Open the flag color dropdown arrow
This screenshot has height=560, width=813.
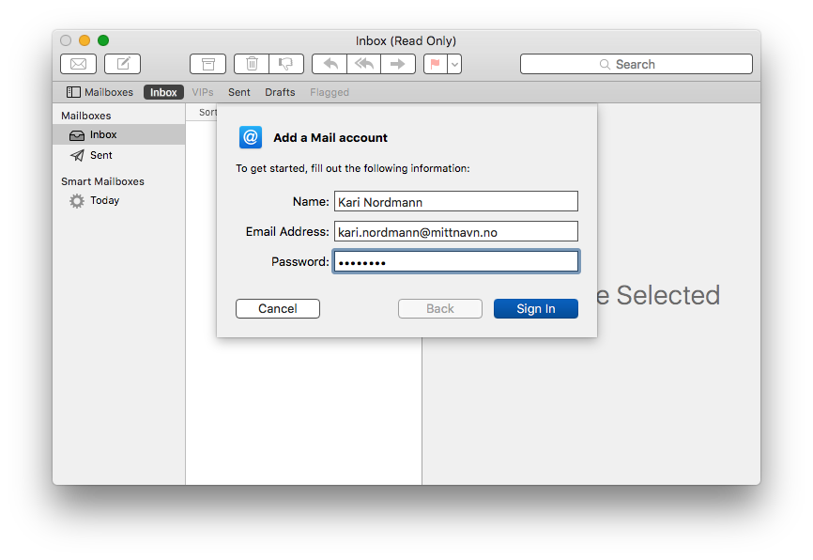coord(454,64)
